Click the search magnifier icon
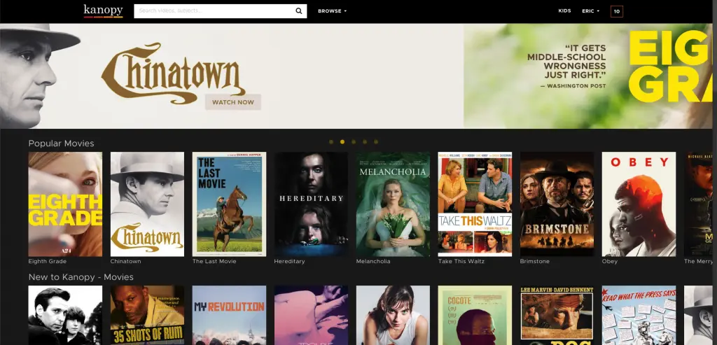Screen dimensions: 717x345 tap(298, 11)
